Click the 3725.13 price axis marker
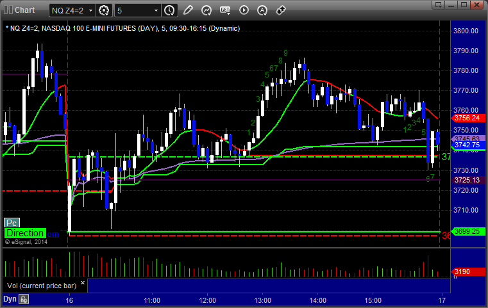This screenshot has height=308, width=488. pos(467,181)
